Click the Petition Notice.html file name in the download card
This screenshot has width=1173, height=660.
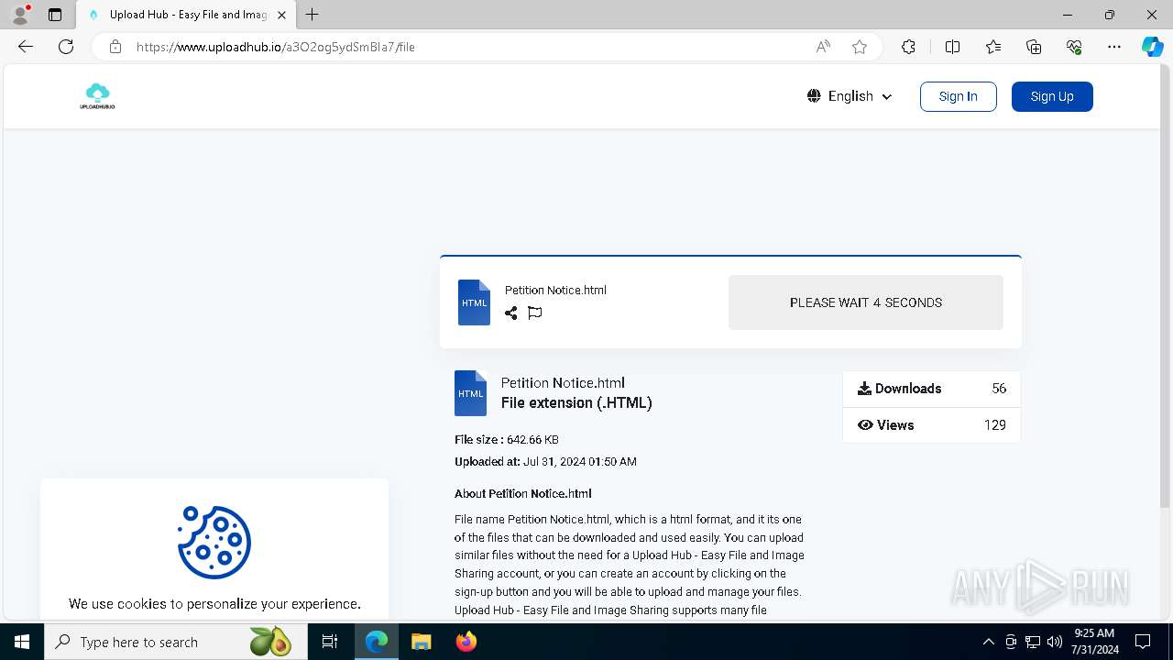pos(555,290)
